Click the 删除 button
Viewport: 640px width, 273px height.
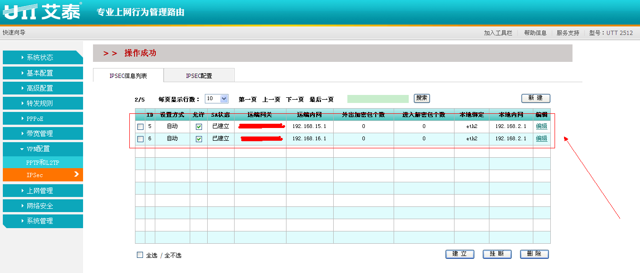[x=534, y=254]
